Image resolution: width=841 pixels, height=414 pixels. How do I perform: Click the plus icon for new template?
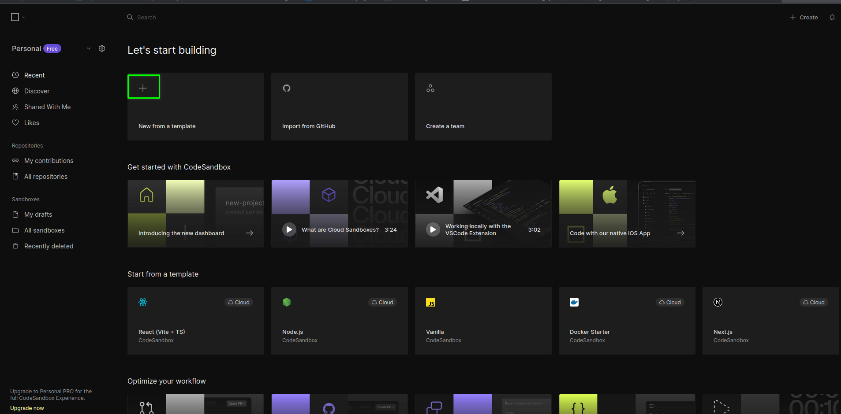pyautogui.click(x=143, y=88)
